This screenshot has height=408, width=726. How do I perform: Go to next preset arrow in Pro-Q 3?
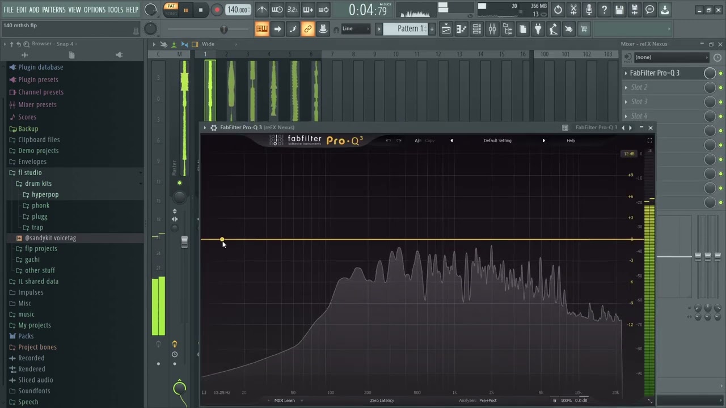tap(543, 141)
